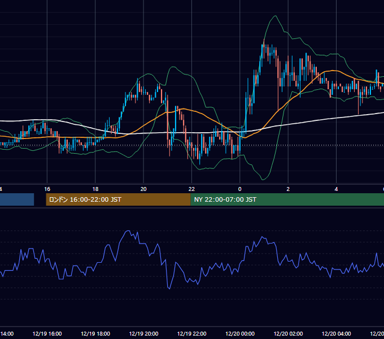Click the 4 hour label on the upper chart axis
Image resolution: width=384 pixels, height=339 pixels.
coord(336,189)
